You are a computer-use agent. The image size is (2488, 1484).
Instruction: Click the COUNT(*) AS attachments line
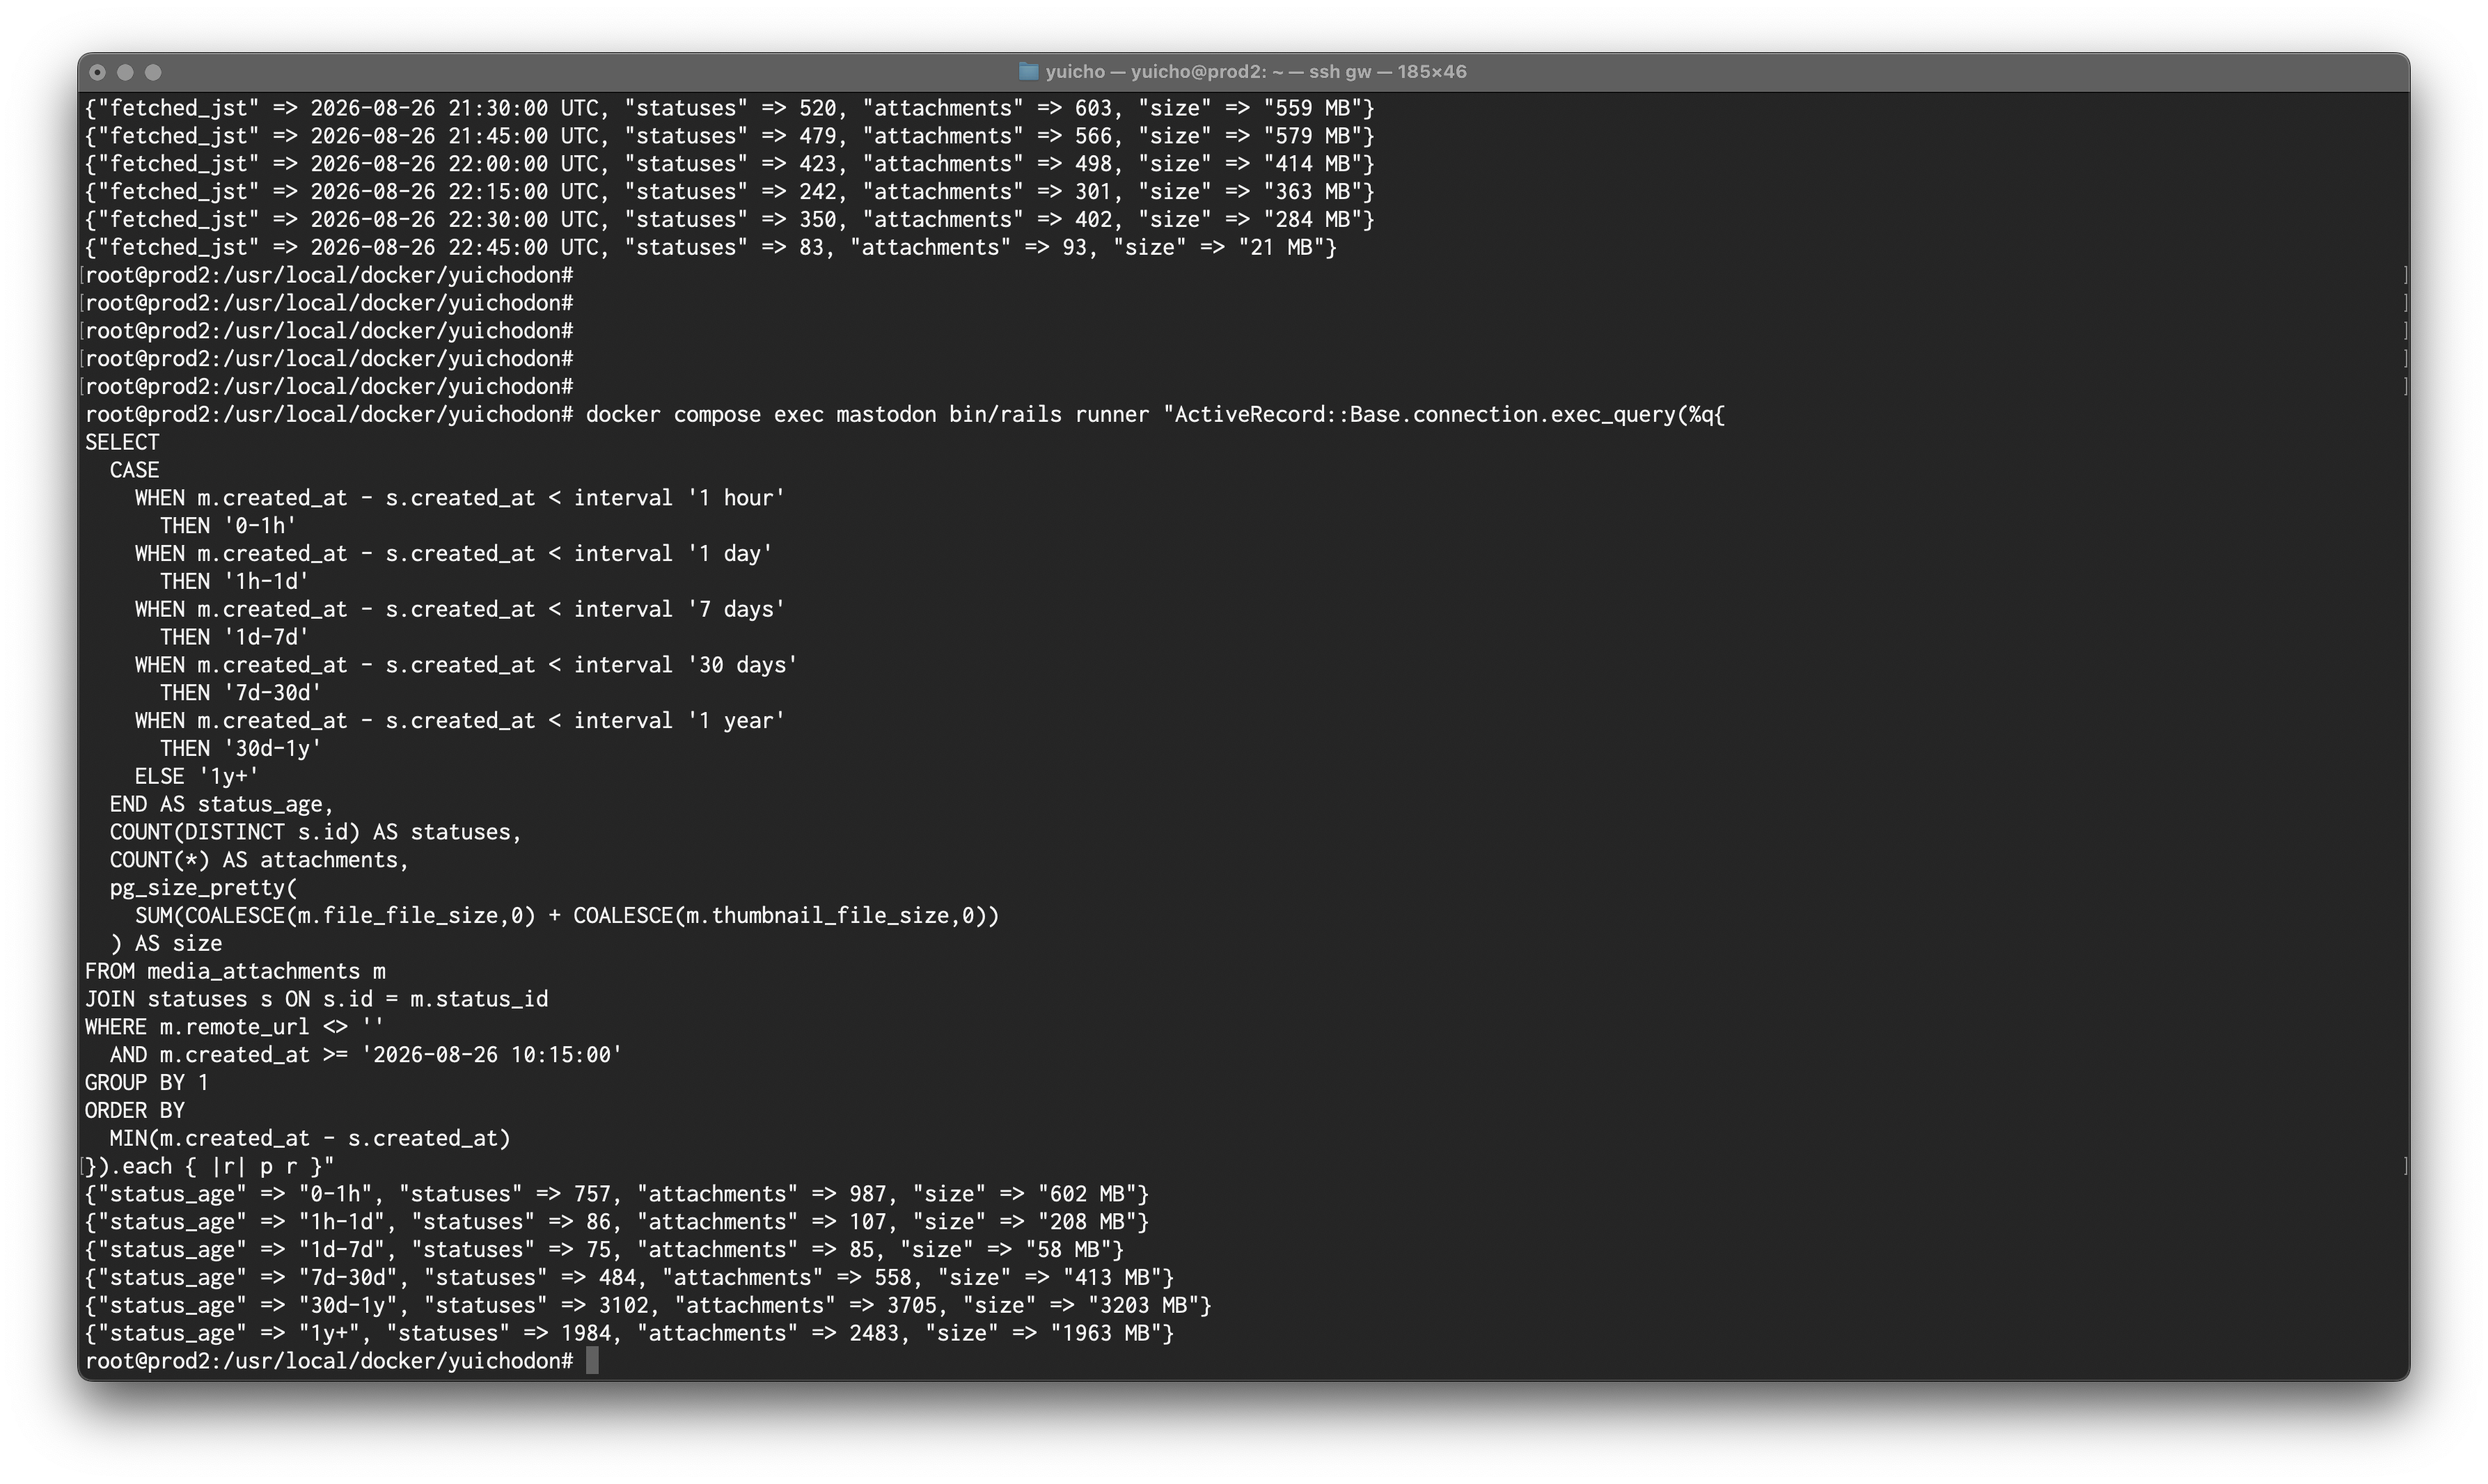point(259,862)
